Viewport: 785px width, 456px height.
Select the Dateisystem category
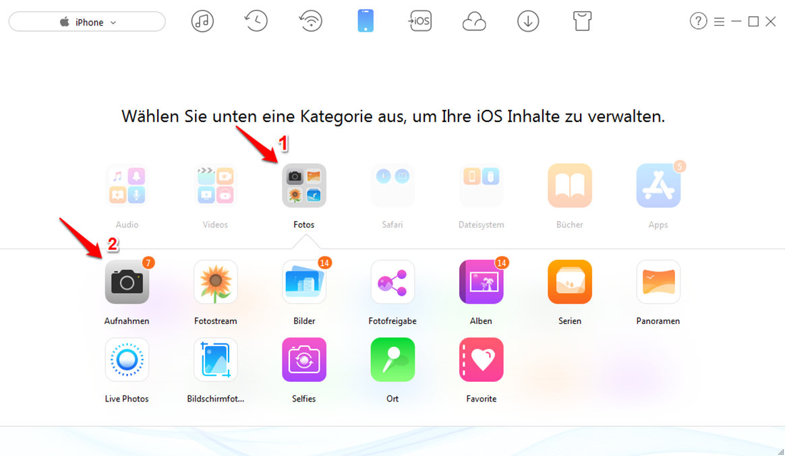[x=481, y=185]
